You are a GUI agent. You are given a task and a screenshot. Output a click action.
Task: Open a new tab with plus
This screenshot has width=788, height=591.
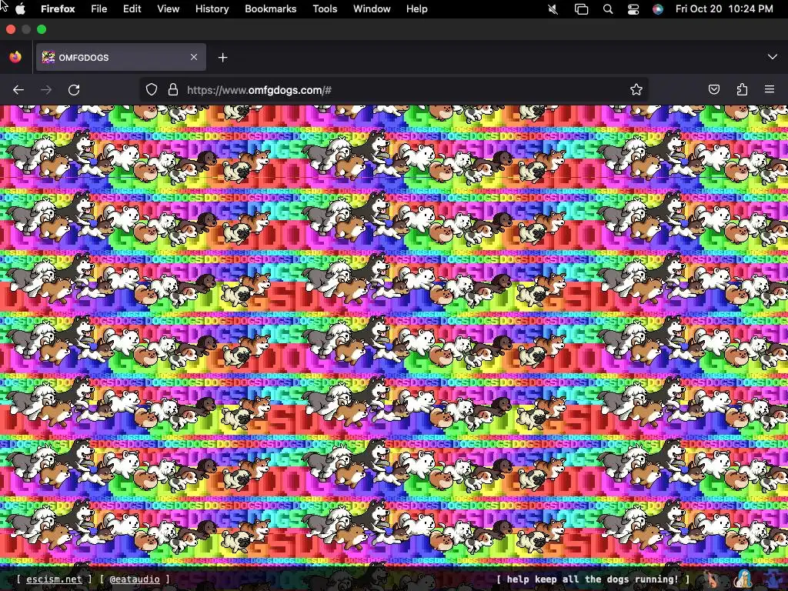tap(222, 58)
